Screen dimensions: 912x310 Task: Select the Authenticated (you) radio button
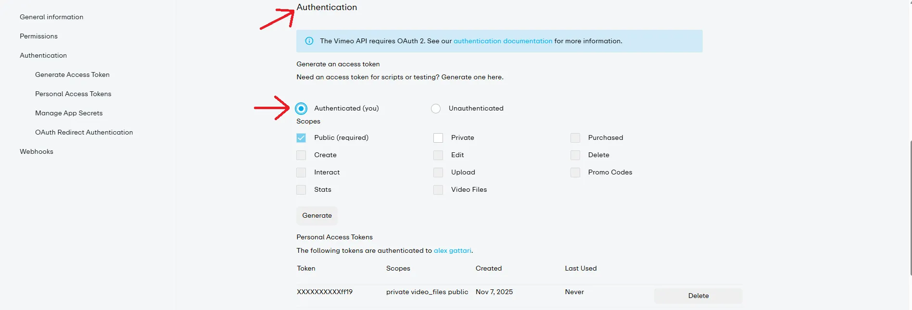click(x=301, y=109)
